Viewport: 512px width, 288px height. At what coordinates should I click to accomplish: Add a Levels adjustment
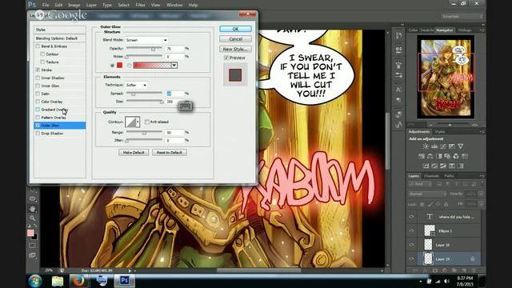[434, 146]
